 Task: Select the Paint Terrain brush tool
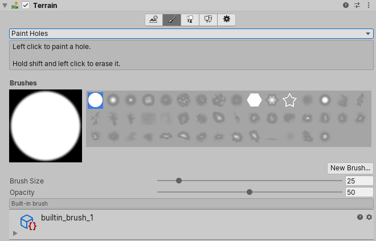pyautogui.click(x=172, y=19)
